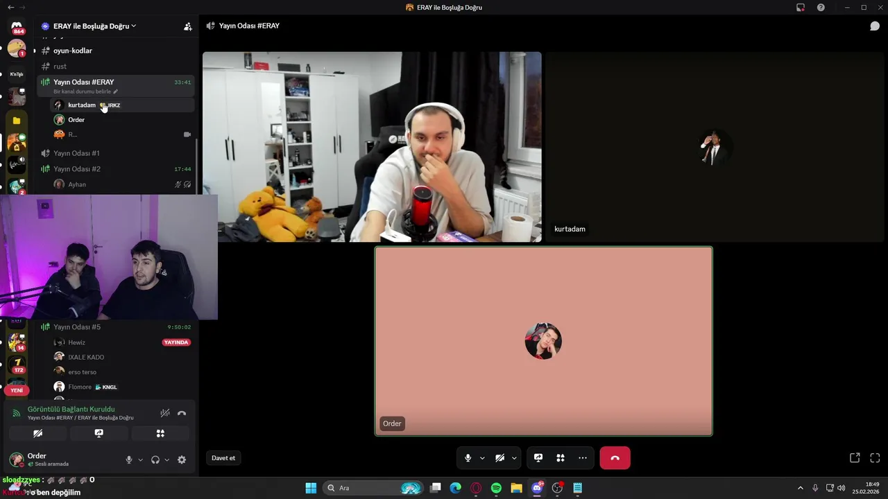Click the camera icon next to user R...
The height and width of the screenshot is (499, 888).
pyautogui.click(x=187, y=134)
